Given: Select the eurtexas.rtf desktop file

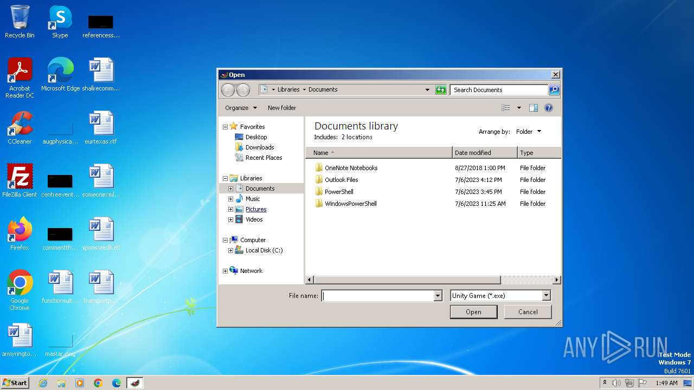Looking at the screenshot, I should coord(101,128).
